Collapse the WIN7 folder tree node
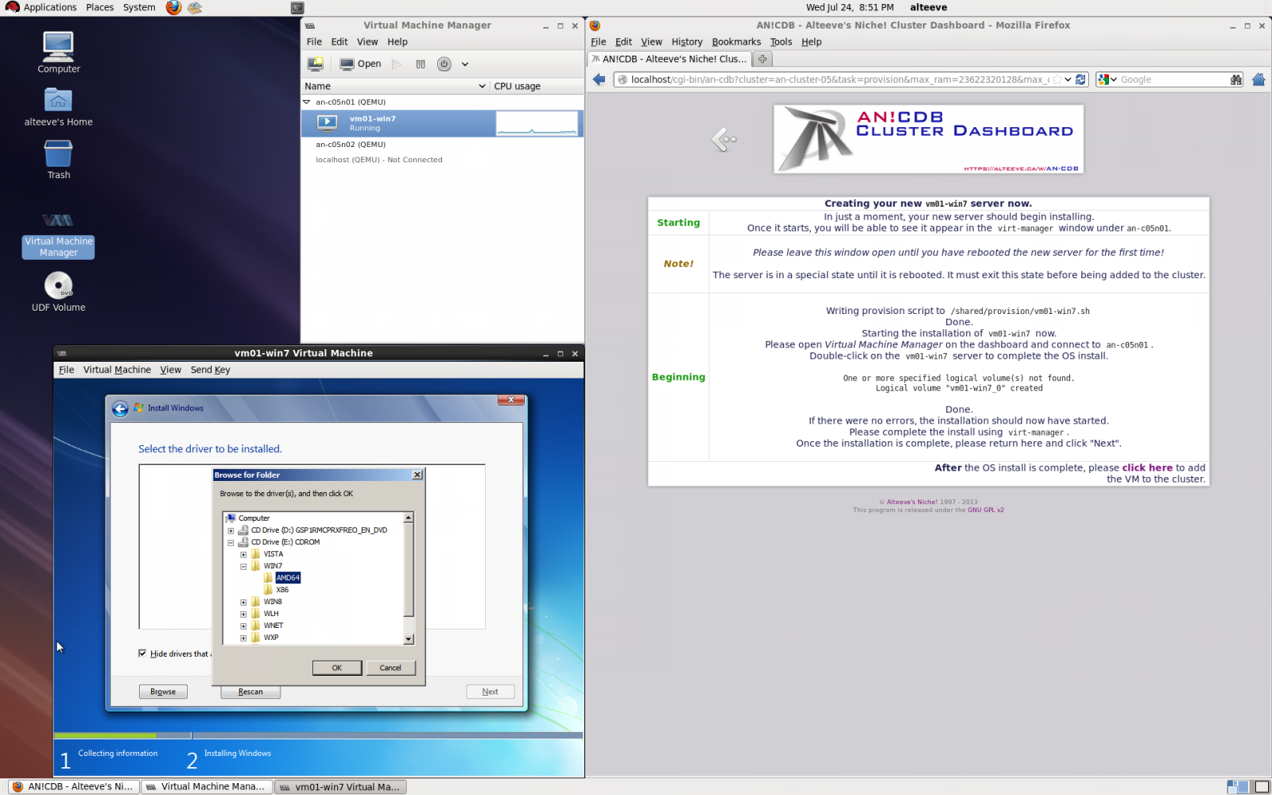The height and width of the screenshot is (795, 1272). pos(243,567)
